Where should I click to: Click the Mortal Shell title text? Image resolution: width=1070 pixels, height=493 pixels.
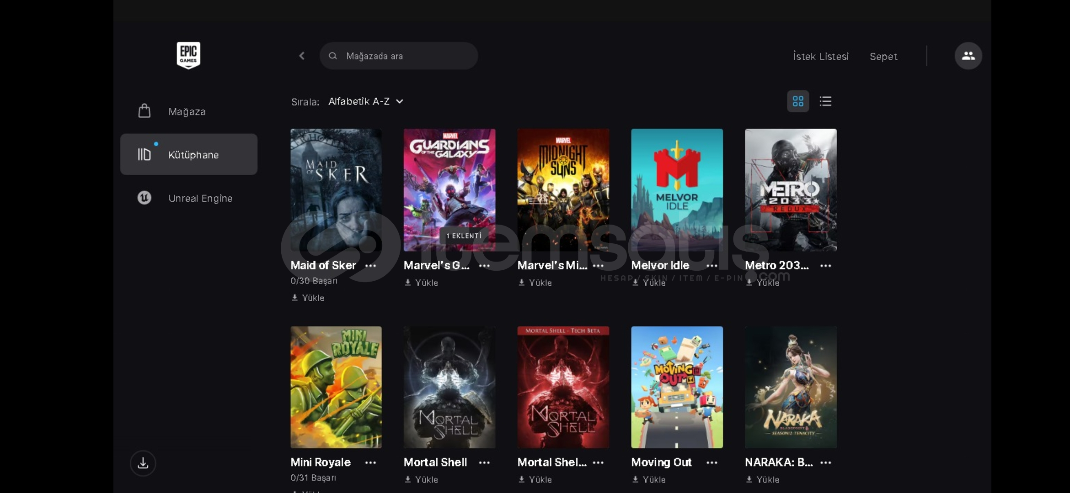pos(435,462)
